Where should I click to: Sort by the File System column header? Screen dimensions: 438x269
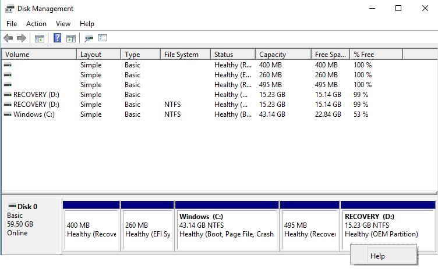click(184, 55)
